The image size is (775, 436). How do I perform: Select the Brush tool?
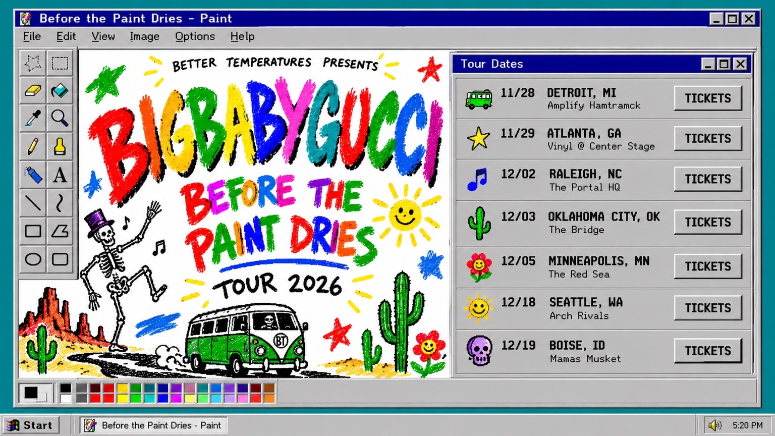tap(60, 147)
